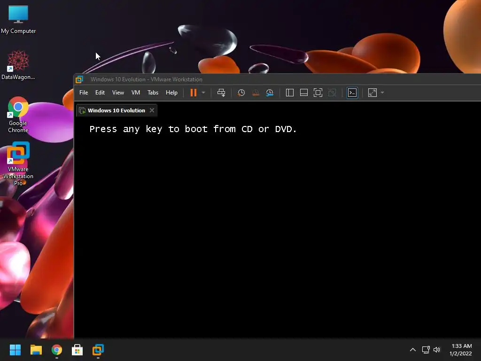This screenshot has width=481, height=361.
Task: Open the Windows Start menu
Action: 15,350
